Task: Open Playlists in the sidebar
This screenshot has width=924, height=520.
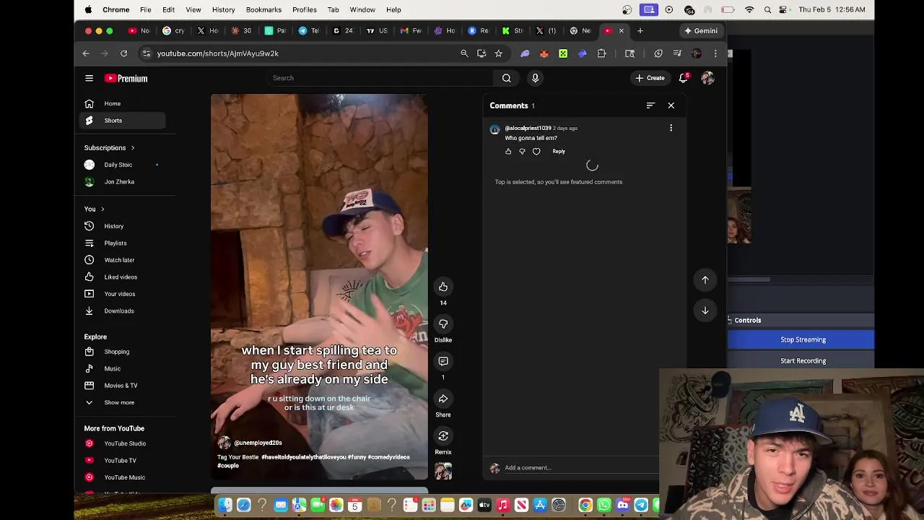Action: (x=123, y=243)
